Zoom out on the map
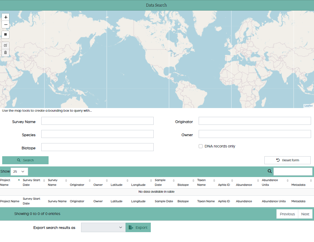Screen dimensions: 314x242 click(5, 25)
